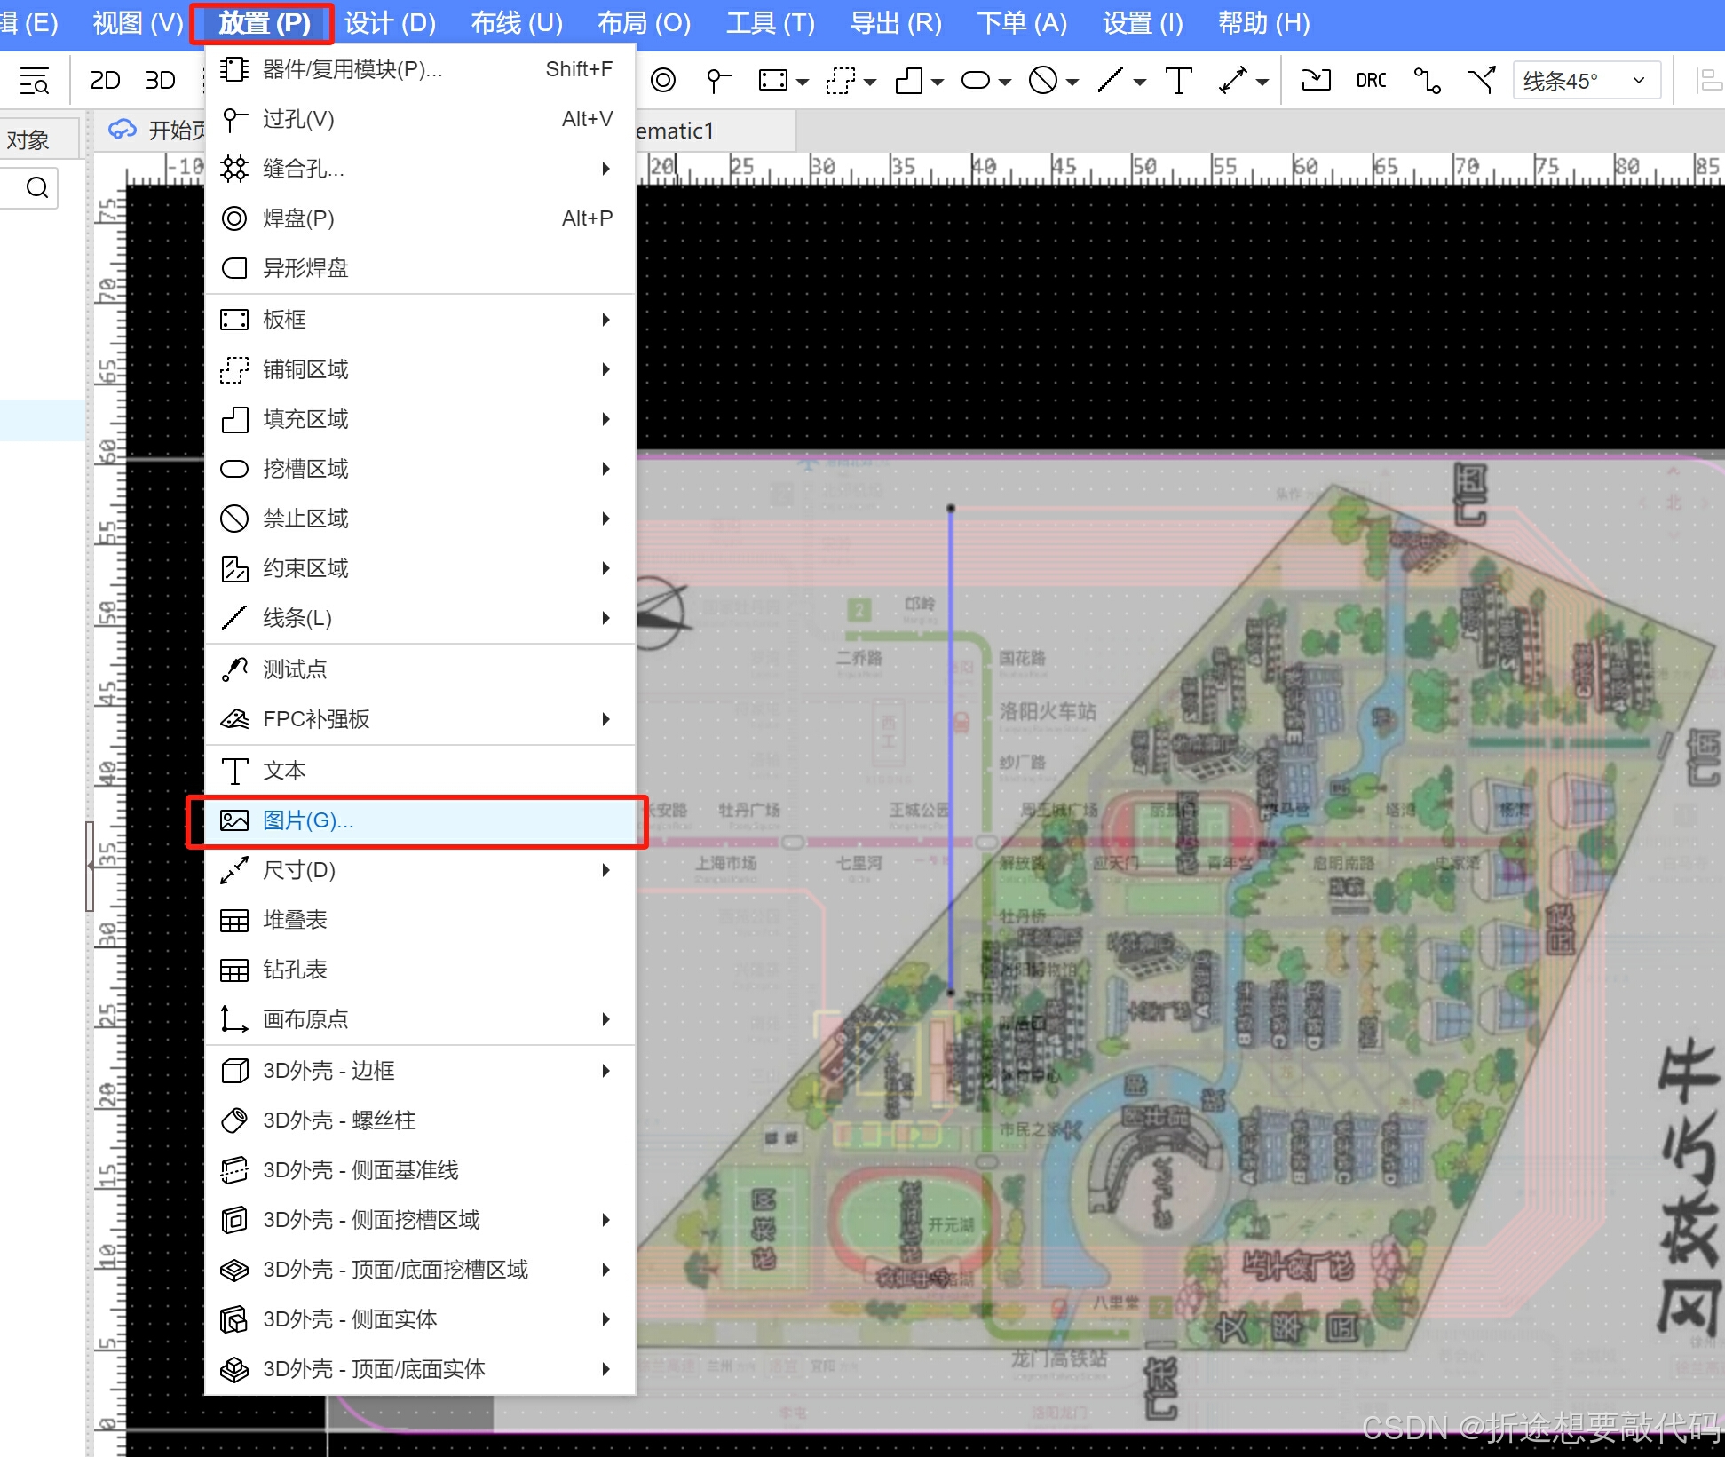Click the differential pair routing icon
The image size is (1725, 1457).
(x=1480, y=81)
